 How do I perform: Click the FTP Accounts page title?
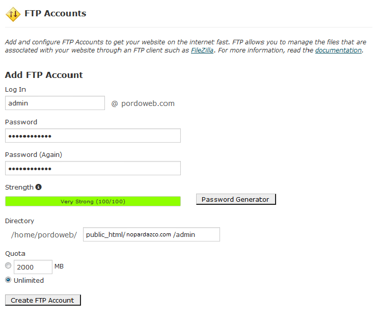[x=55, y=14]
